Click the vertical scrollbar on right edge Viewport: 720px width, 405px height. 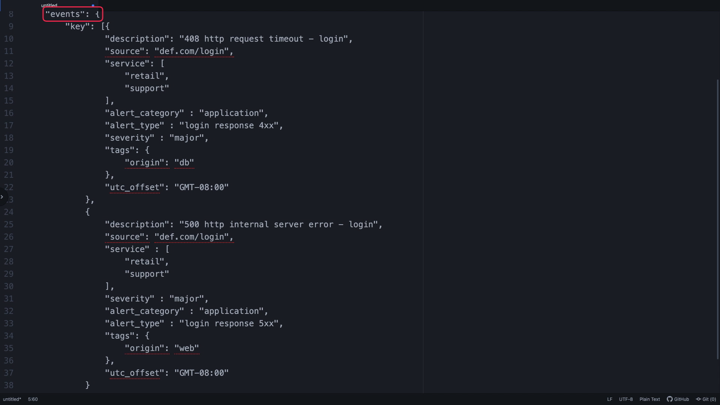click(718, 219)
